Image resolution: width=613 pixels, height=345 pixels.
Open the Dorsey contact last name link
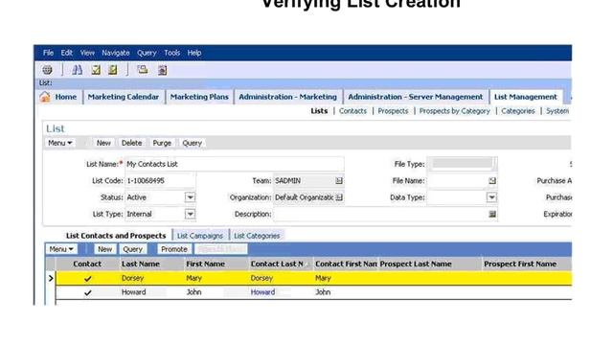[261, 278]
